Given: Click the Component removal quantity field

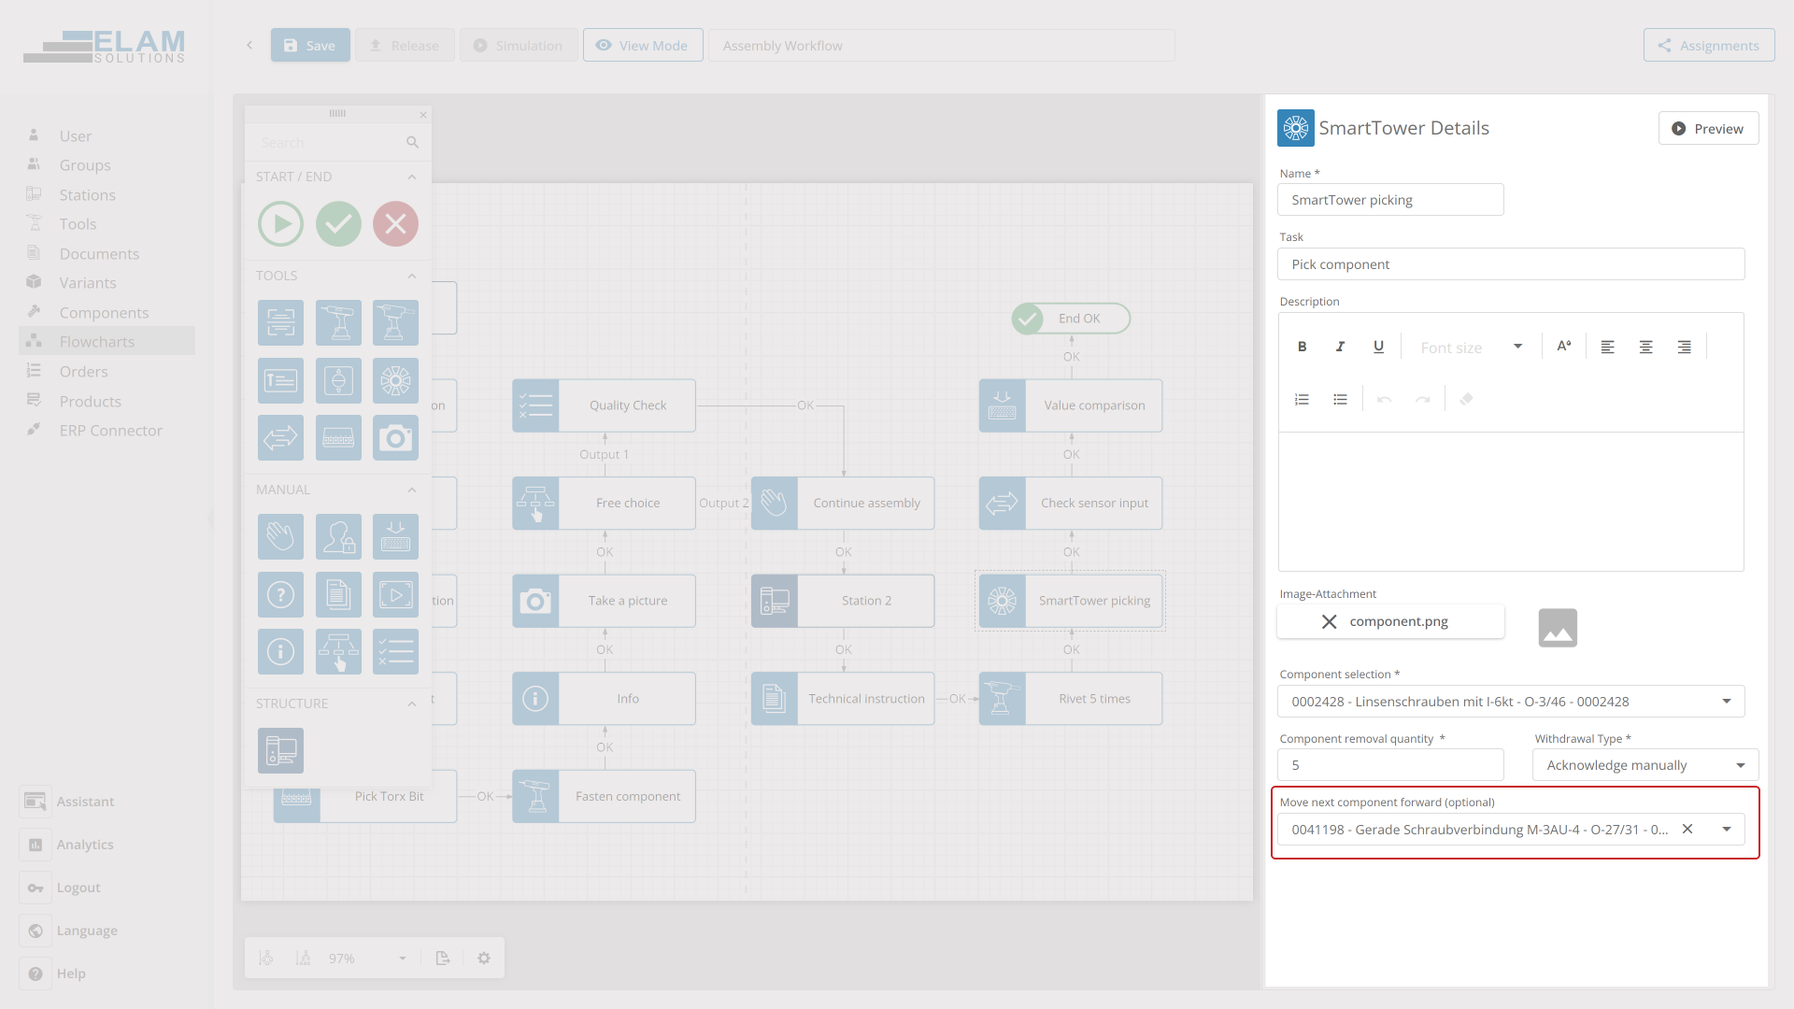Looking at the screenshot, I should (1389, 765).
